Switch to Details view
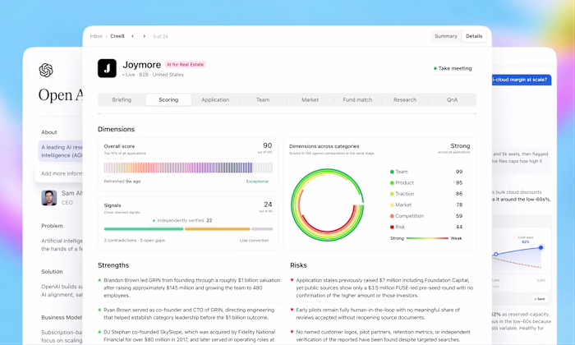This screenshot has height=345, width=575. tap(474, 36)
